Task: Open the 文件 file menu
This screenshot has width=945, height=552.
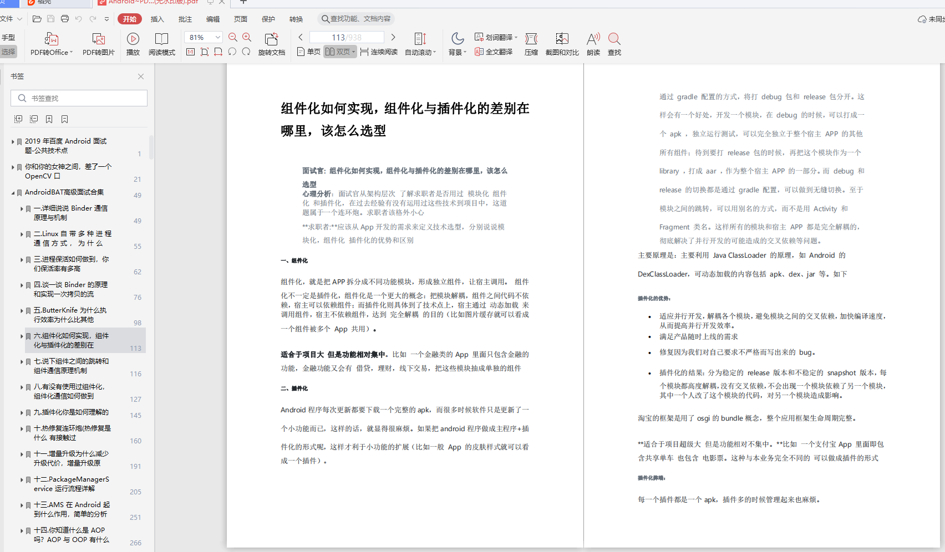Action: 11,19
